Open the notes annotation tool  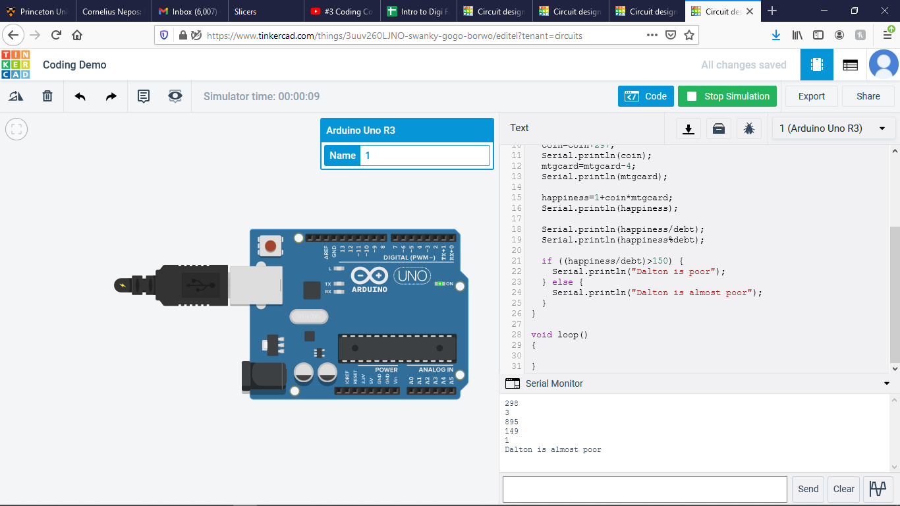click(143, 96)
